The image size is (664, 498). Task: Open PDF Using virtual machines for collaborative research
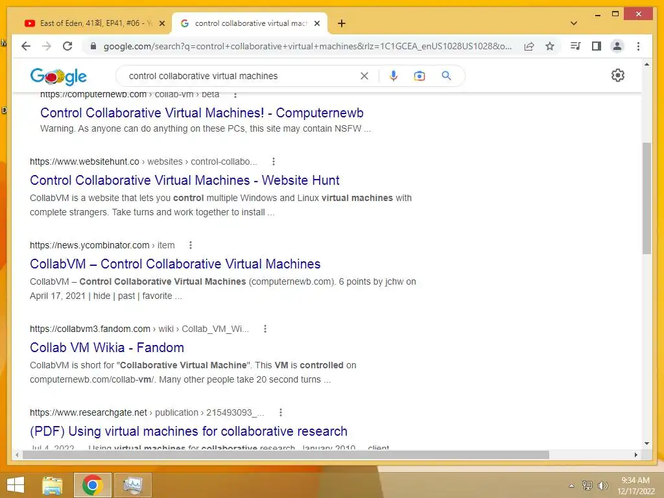point(189,431)
